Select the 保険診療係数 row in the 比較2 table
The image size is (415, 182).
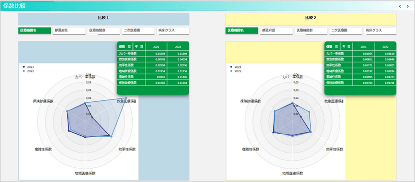360,83
